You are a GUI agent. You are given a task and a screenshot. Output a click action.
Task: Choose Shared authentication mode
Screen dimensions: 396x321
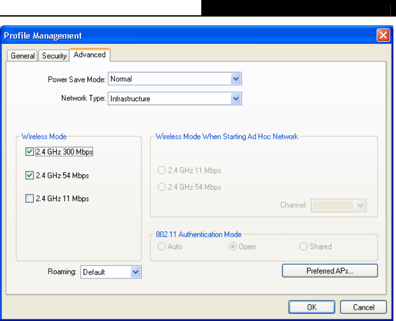[x=303, y=247]
